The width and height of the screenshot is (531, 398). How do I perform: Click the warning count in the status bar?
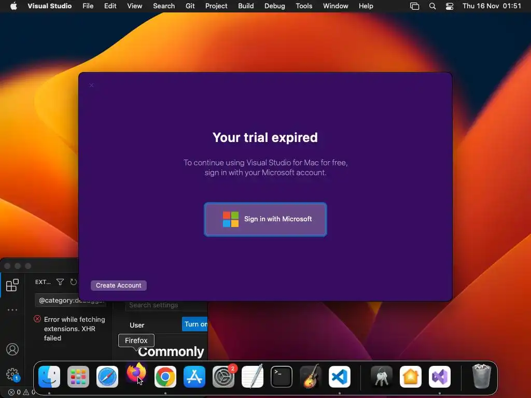(x=29, y=392)
